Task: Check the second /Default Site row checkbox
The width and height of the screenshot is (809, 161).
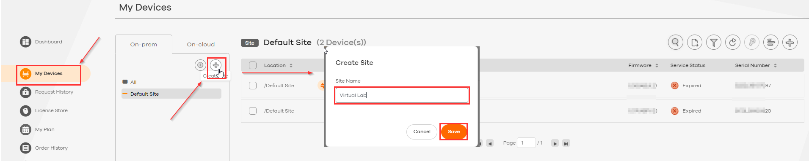Action: pyautogui.click(x=253, y=111)
